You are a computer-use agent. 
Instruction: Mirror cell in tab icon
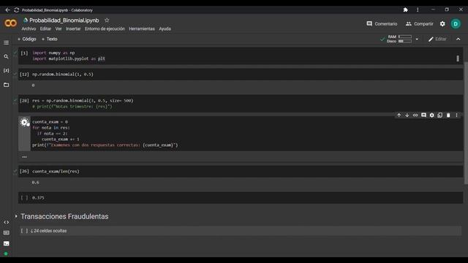[440, 115]
